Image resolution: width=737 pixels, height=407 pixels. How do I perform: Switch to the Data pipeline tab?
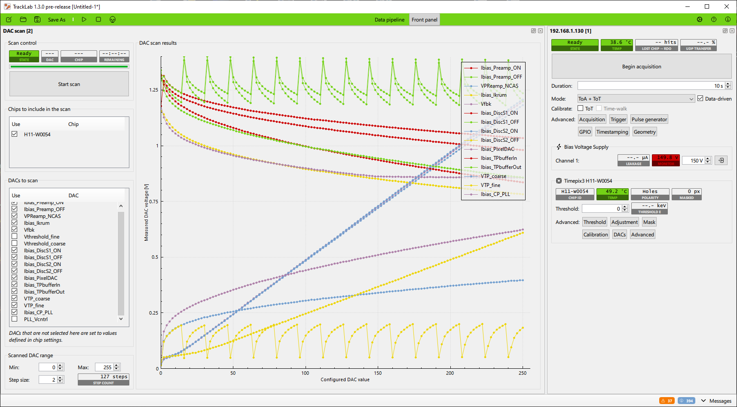tap(389, 20)
